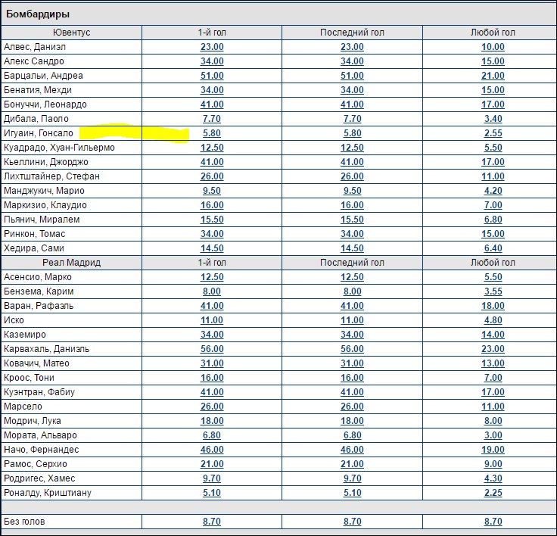Select 1st goal odds 15.50 for Пьянич
This screenshot has width=557, height=536.
212,220
